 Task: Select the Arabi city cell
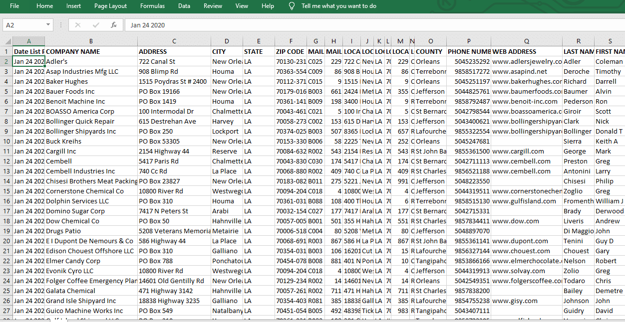227,211
